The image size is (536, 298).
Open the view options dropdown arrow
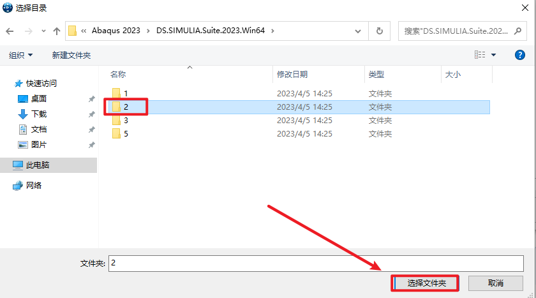click(493, 56)
